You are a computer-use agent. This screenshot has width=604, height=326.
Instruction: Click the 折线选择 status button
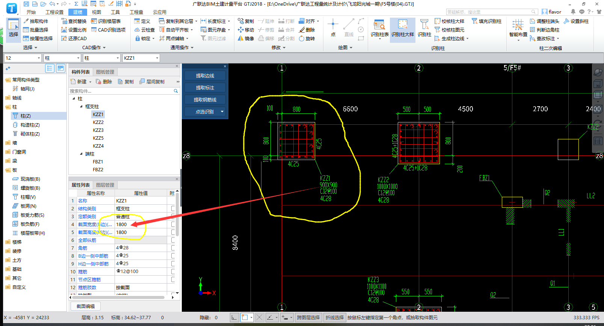point(335,317)
